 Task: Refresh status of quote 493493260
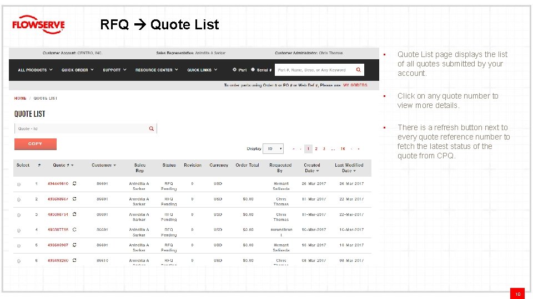pyautogui.click(x=74, y=260)
